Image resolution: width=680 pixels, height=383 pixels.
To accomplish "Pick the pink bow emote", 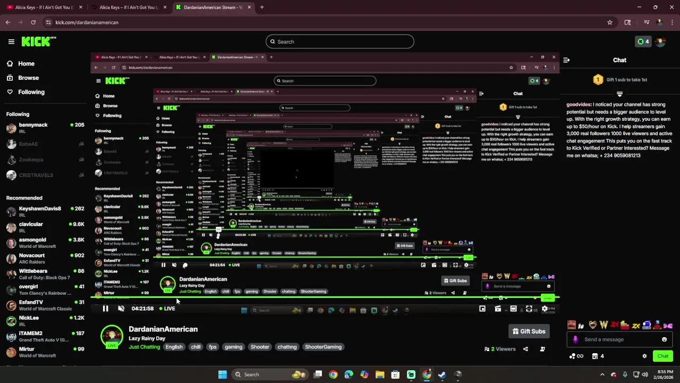I will click(x=669, y=325).
